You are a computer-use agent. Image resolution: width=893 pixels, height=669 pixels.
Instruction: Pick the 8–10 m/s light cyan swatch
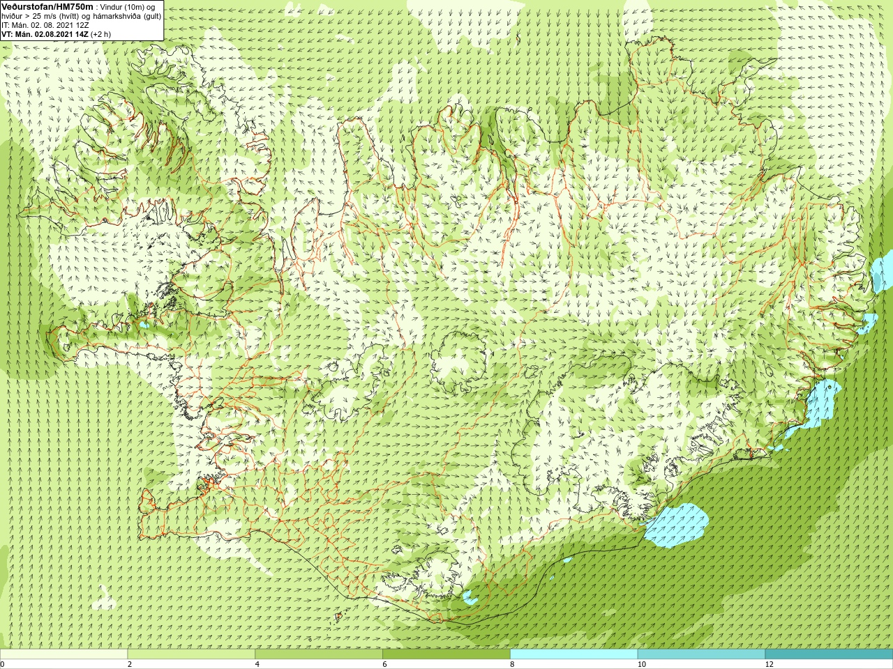(x=573, y=654)
